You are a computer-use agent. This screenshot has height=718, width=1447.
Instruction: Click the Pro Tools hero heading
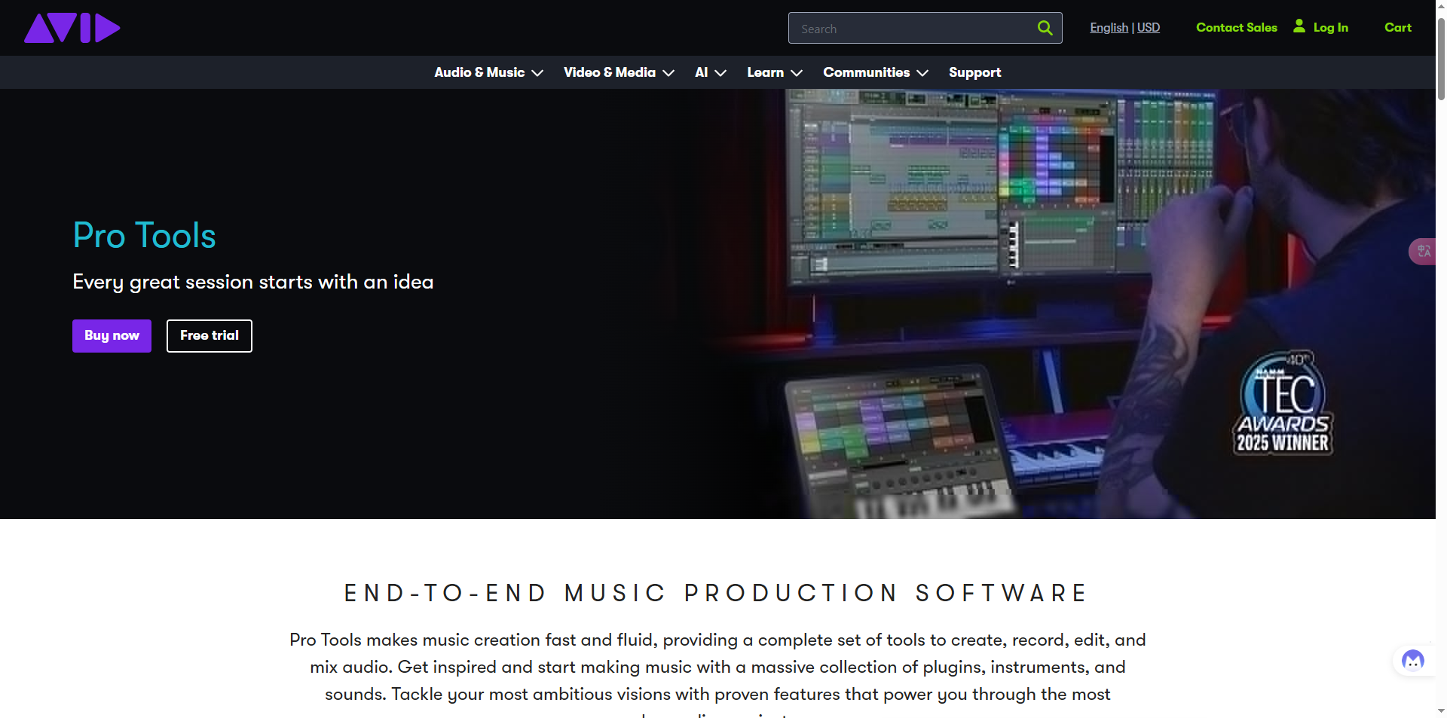click(x=145, y=236)
